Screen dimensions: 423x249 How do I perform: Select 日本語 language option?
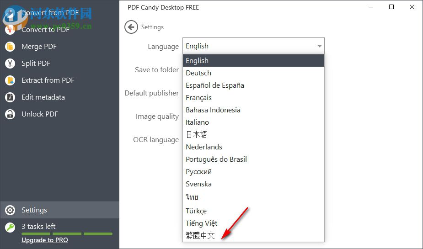254,134
